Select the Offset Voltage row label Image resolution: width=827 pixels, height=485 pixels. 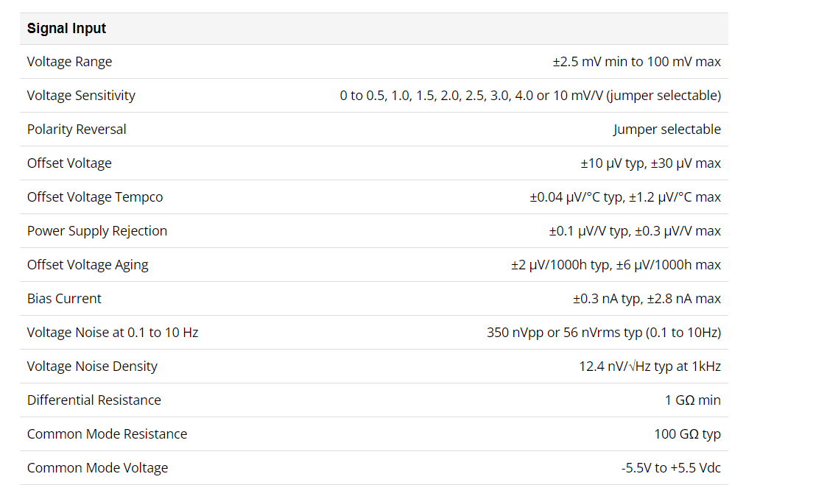tap(70, 163)
